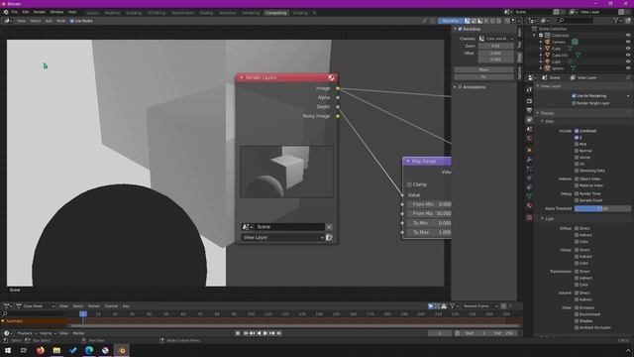Adjust the Alpha Threshold slider
Viewport: 634px width, 357px height.
pyautogui.click(x=602, y=208)
